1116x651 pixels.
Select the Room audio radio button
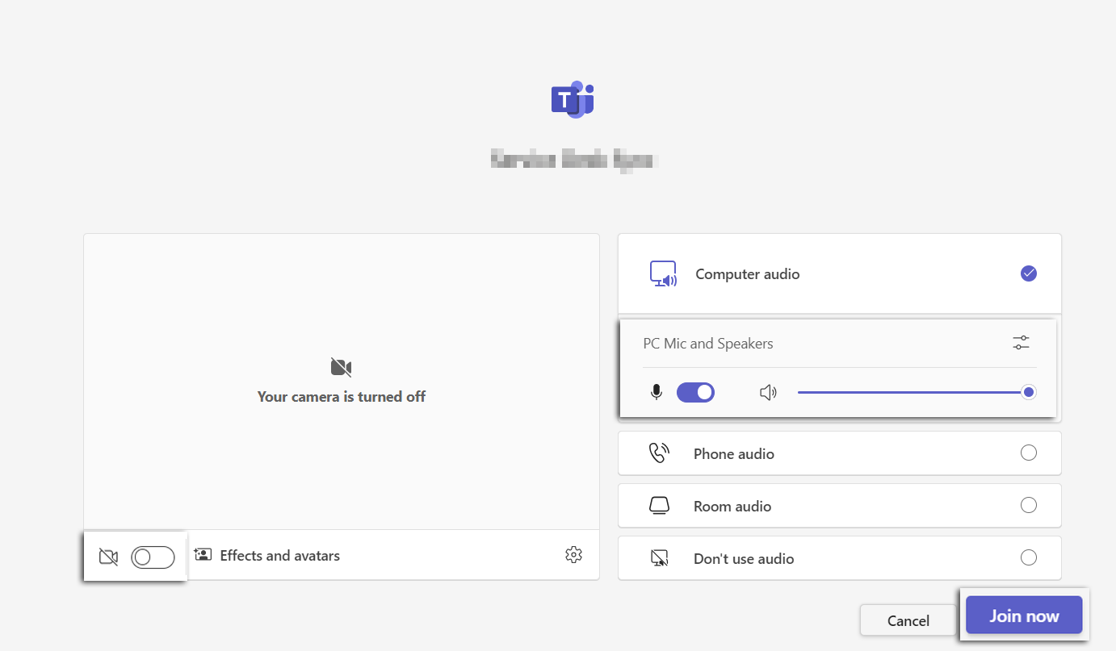[x=1028, y=505]
